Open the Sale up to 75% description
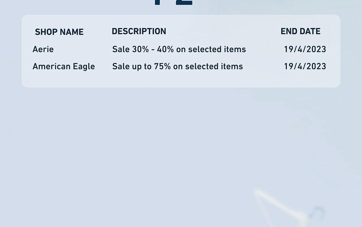This screenshot has width=362, height=227. (x=177, y=67)
